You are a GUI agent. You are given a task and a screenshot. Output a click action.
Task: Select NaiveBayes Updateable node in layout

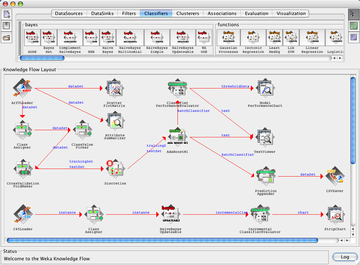[x=171, y=214]
